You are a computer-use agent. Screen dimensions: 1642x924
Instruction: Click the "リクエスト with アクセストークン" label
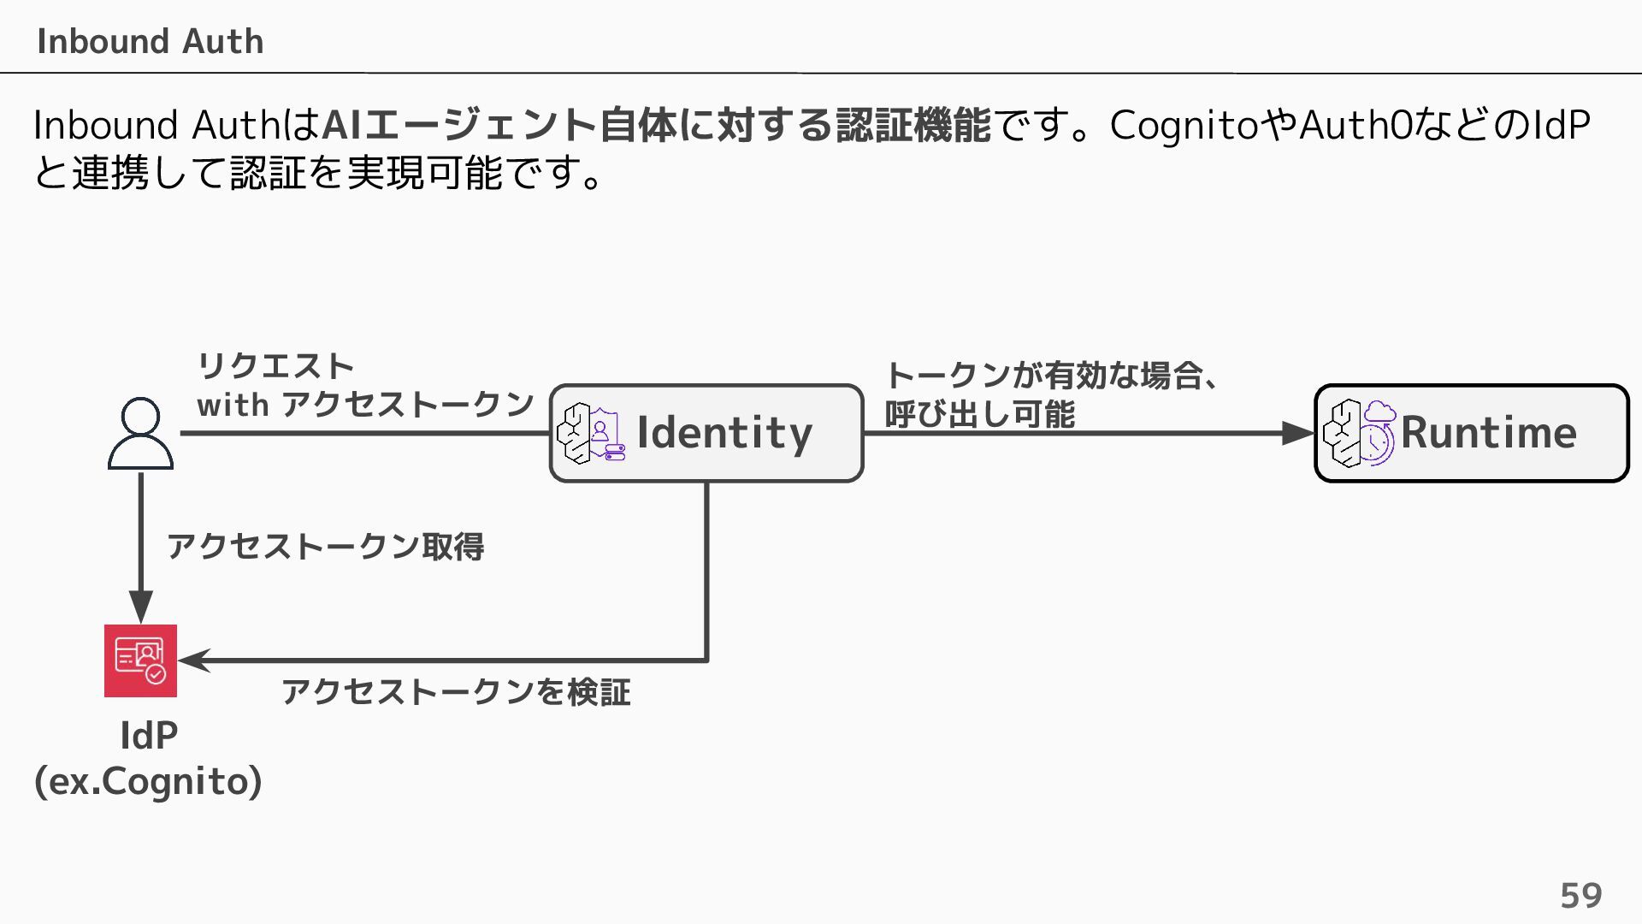click(365, 385)
